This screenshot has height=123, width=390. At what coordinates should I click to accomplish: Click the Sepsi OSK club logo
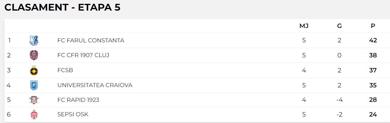coord(34,114)
